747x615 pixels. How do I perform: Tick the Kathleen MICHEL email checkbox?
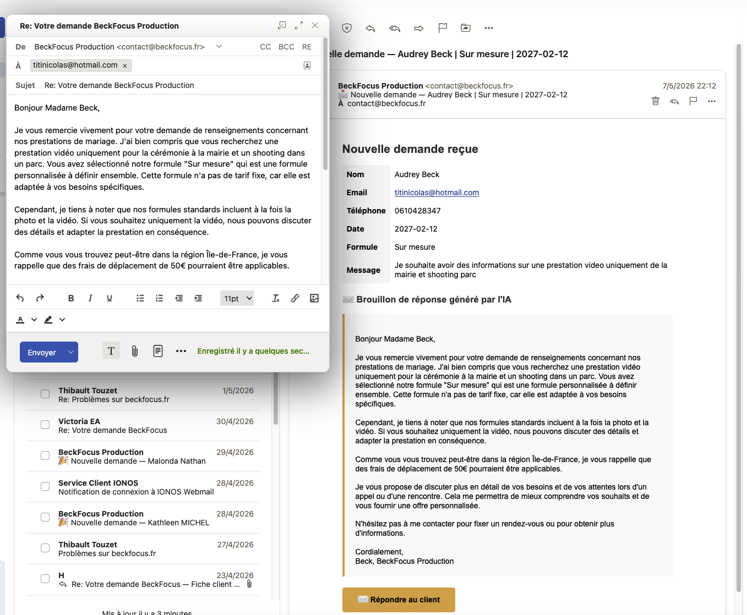coord(45,517)
